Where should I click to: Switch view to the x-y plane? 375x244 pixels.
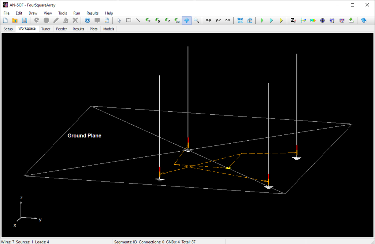(x=208, y=21)
